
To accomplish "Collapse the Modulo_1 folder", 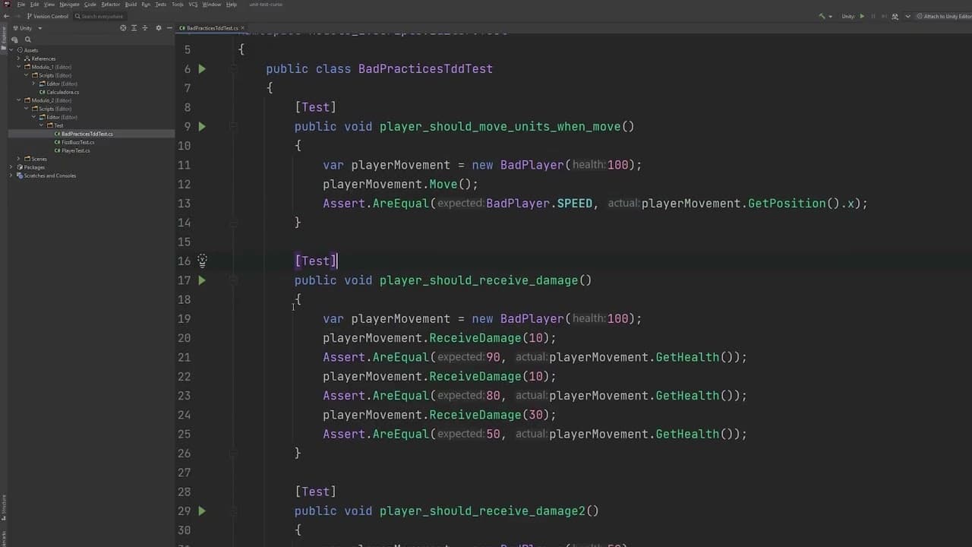I will click(x=19, y=67).
